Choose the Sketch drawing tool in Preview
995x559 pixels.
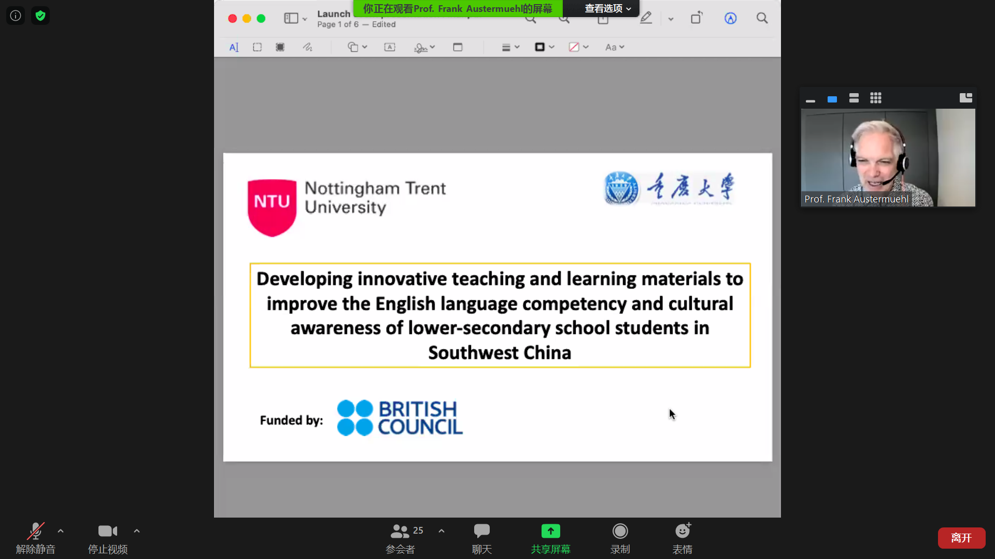click(x=307, y=47)
